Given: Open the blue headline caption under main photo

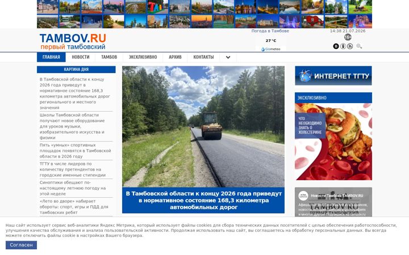Looking at the screenshot, I should click(x=203, y=201).
